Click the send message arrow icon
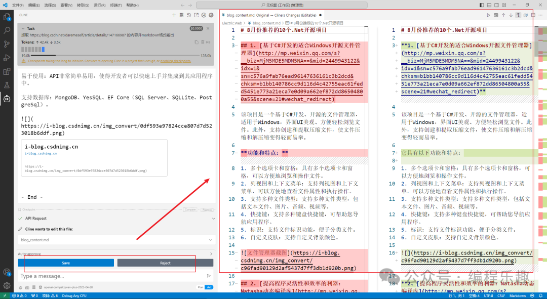This screenshot has height=299, width=547. point(209,276)
